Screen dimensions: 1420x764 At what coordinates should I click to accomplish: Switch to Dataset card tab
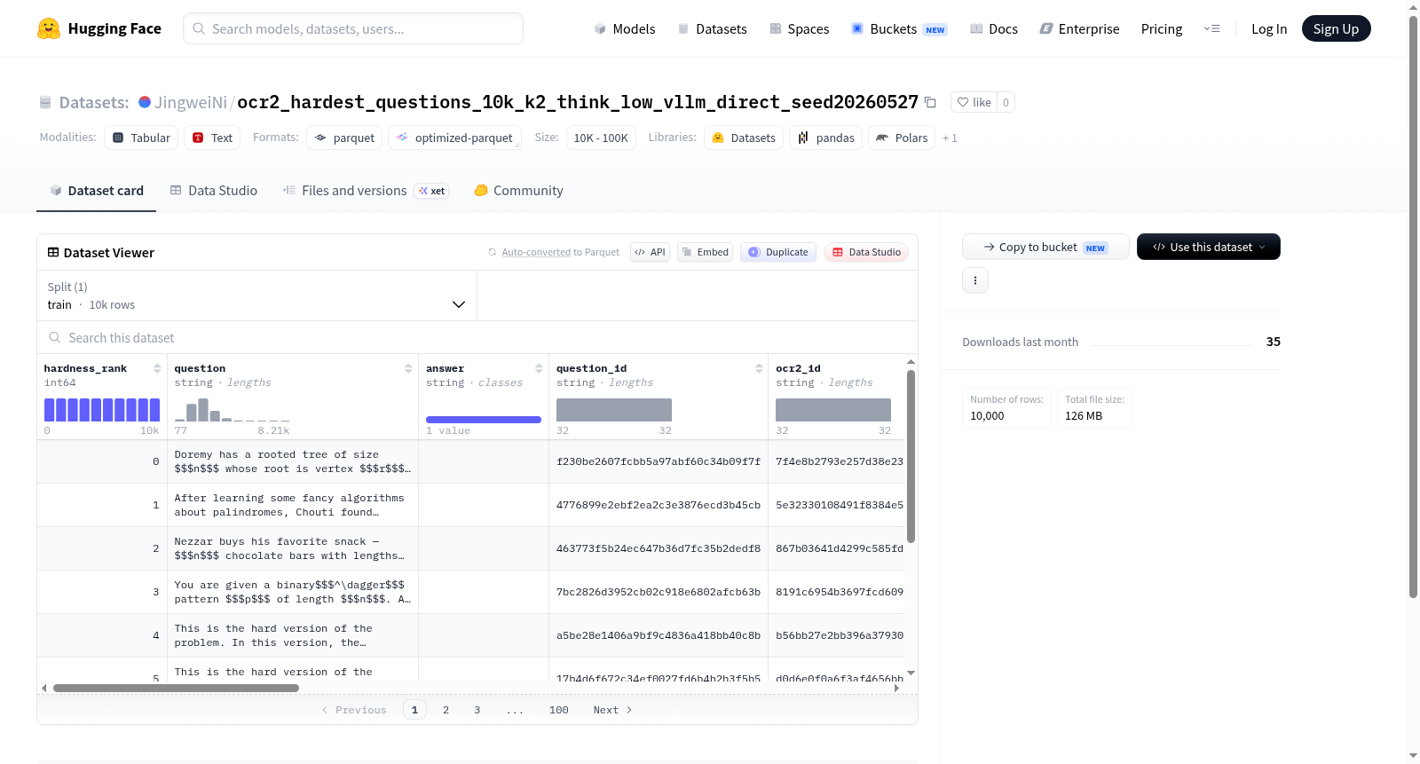click(96, 191)
